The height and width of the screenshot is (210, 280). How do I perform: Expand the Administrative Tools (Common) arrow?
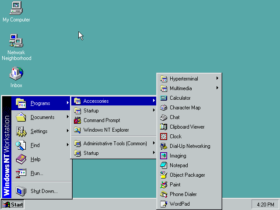154,143
